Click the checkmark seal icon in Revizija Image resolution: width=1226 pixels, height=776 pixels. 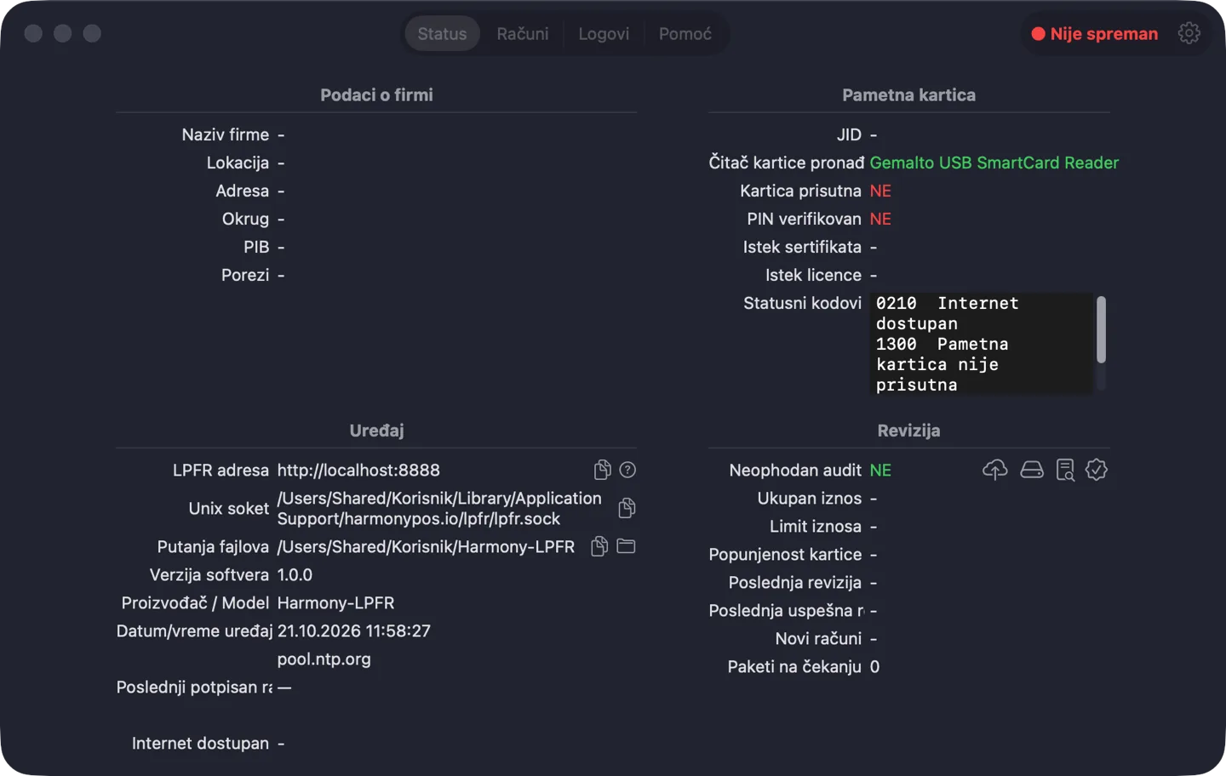point(1097,470)
